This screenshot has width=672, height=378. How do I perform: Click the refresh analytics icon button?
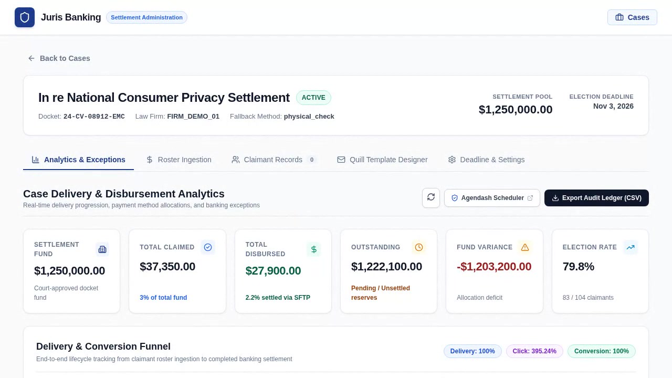(431, 198)
